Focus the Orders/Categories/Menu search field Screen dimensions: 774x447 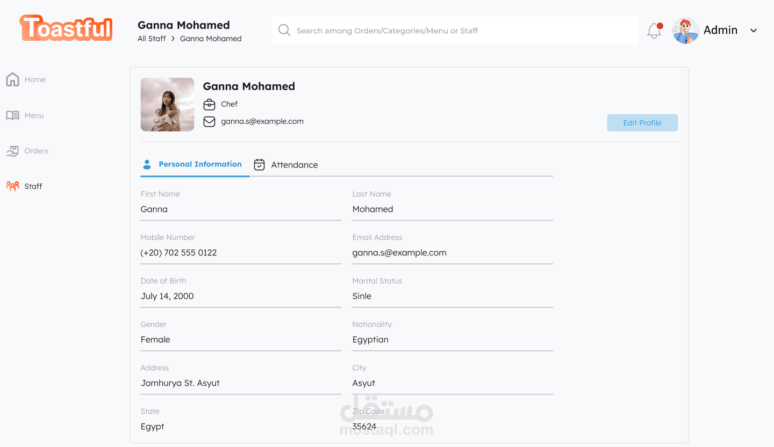coord(462,31)
